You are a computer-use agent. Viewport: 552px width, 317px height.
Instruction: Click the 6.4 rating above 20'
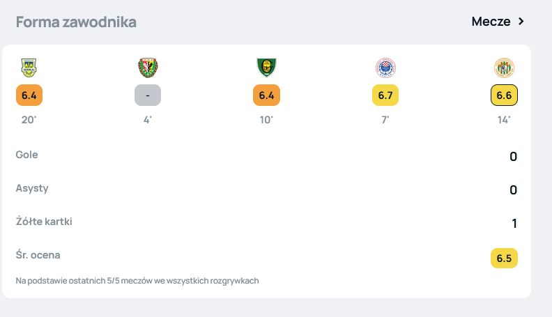(x=29, y=95)
